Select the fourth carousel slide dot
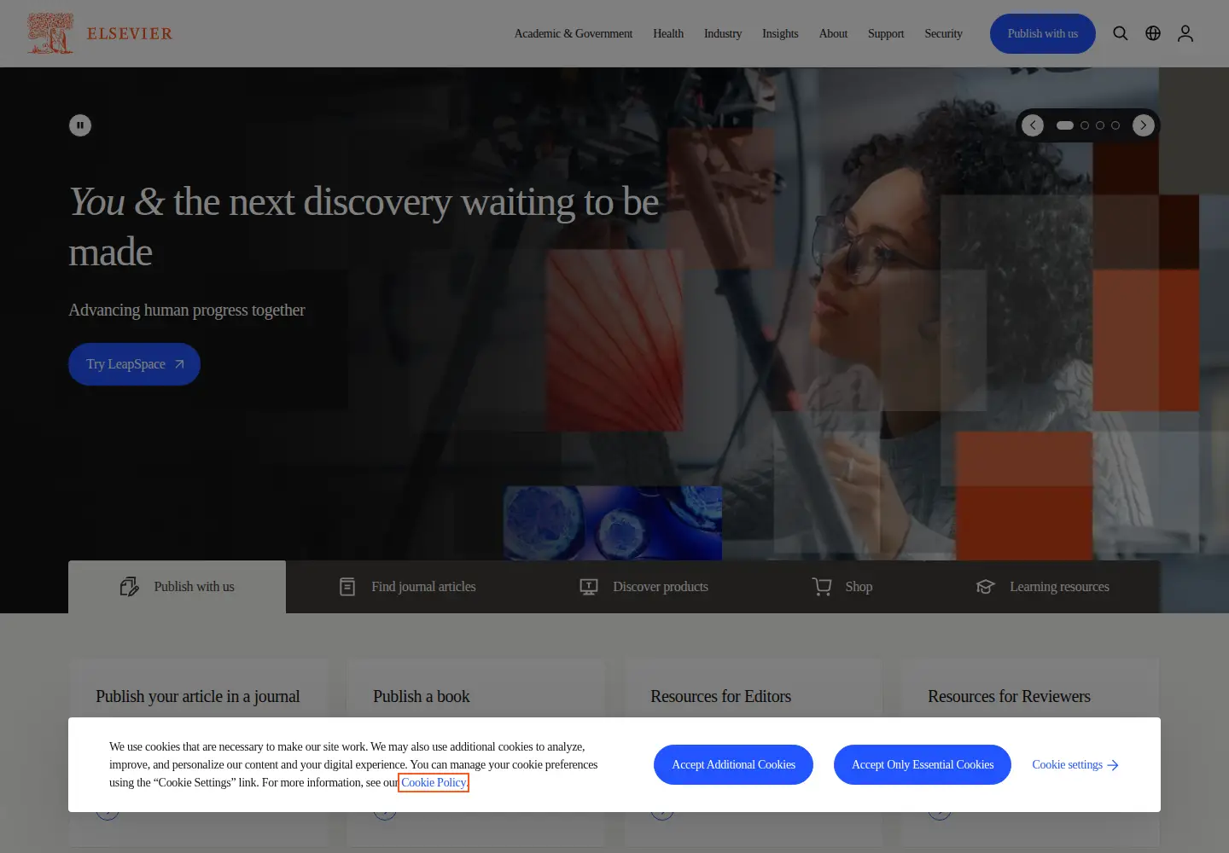Image resolution: width=1229 pixels, height=853 pixels. click(x=1115, y=125)
